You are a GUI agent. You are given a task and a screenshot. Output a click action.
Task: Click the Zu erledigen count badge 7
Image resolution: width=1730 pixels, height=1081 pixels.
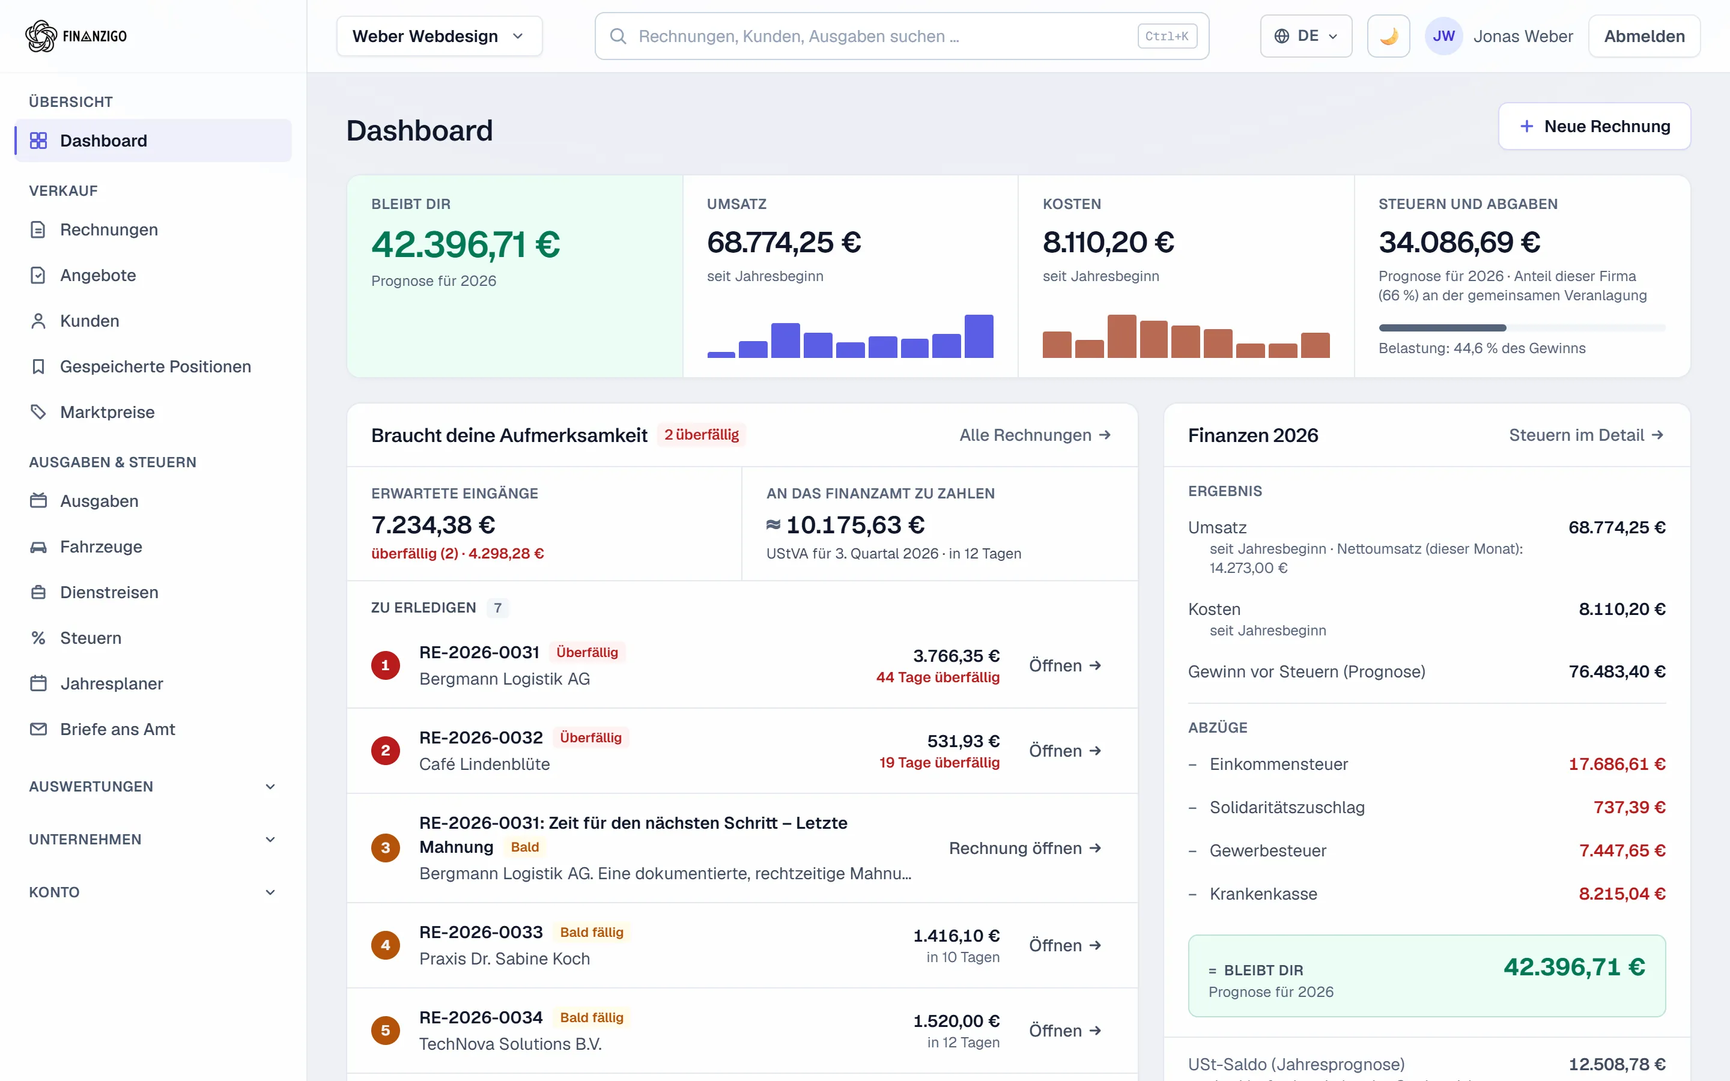[497, 608]
